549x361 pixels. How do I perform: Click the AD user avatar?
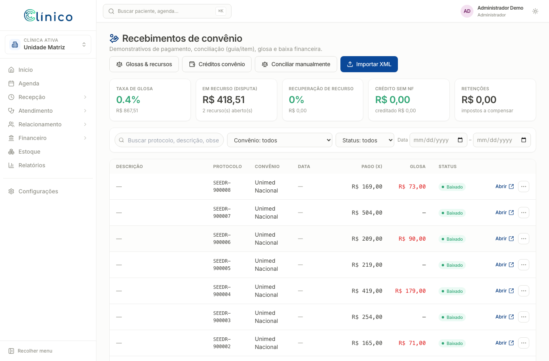(467, 11)
